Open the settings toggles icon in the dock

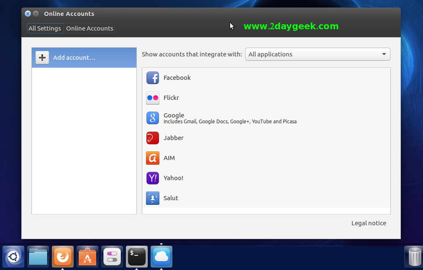coord(112,257)
